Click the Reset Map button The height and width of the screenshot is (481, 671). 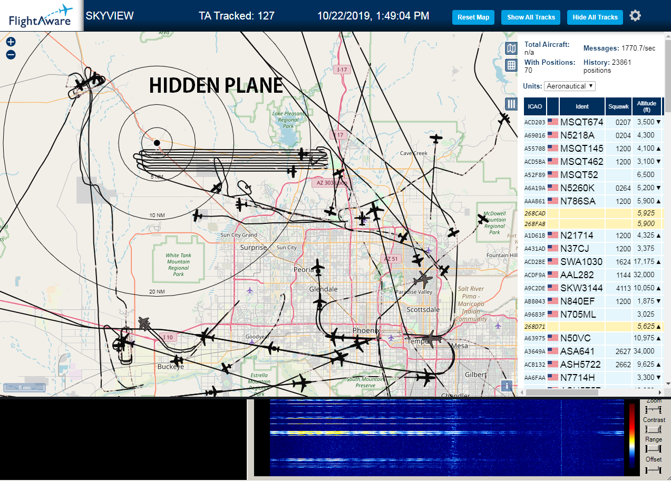pos(473,17)
